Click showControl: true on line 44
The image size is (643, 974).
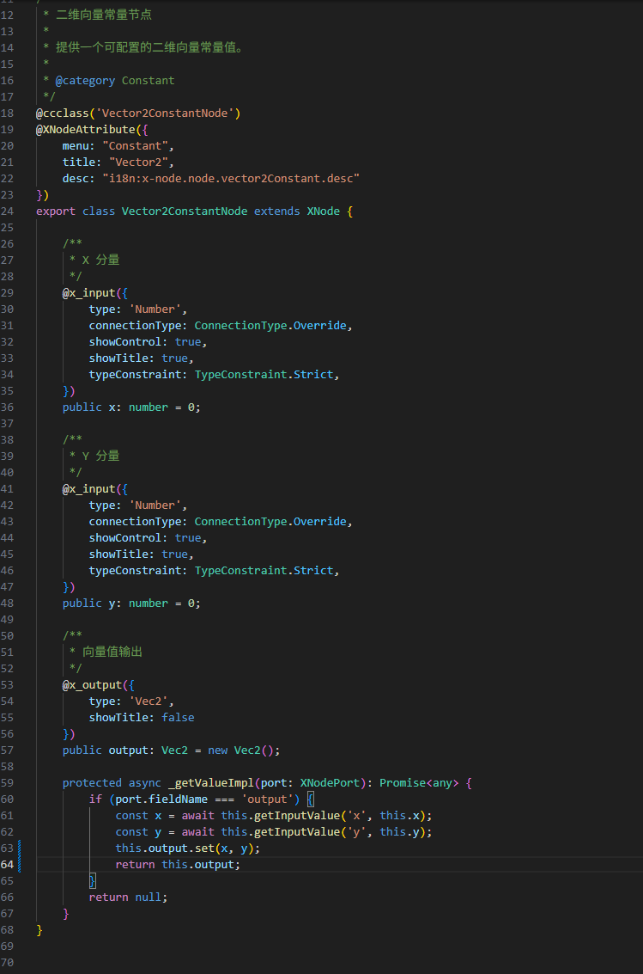click(145, 538)
